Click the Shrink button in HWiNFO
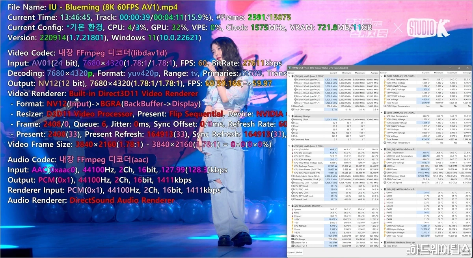The height and width of the screenshot is (258, 473). (299, 252)
